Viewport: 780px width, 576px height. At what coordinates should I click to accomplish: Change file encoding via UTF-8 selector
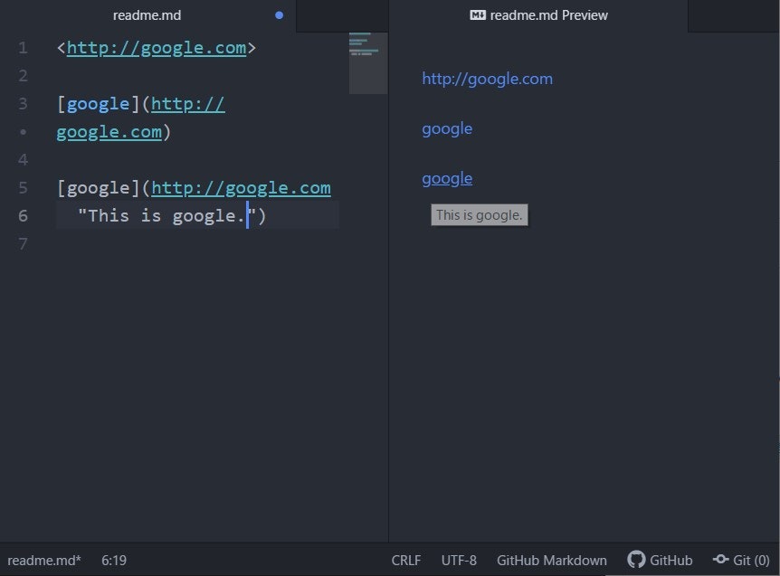[x=459, y=561]
